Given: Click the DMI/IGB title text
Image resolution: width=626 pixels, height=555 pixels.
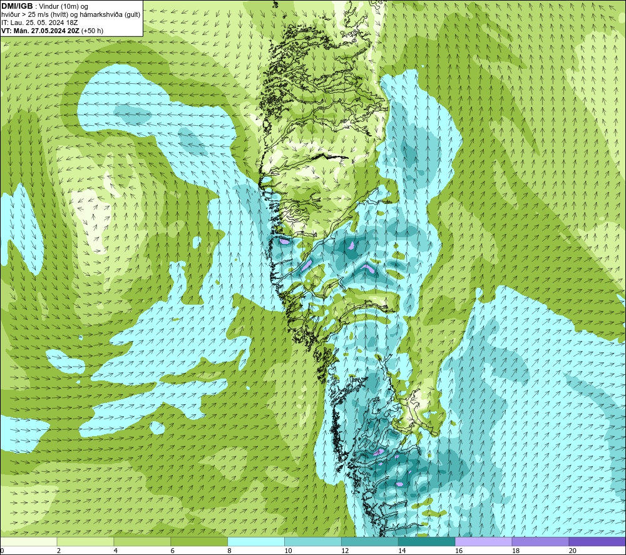Looking at the screenshot, I should 17,6.
